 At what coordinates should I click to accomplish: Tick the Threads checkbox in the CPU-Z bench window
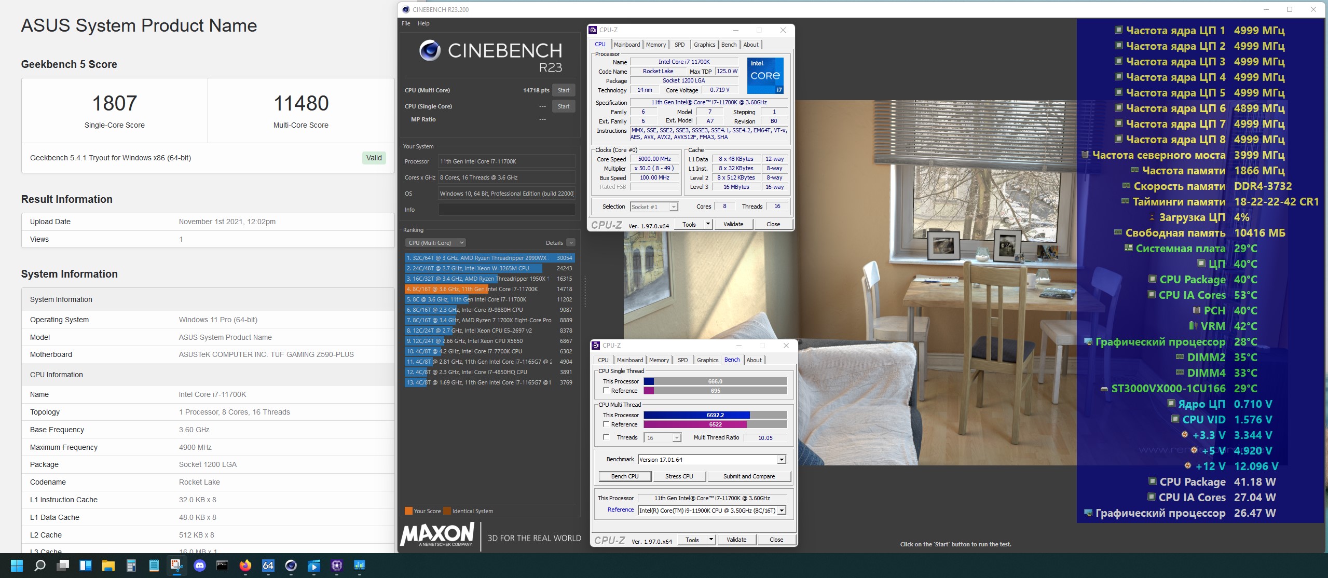606,437
